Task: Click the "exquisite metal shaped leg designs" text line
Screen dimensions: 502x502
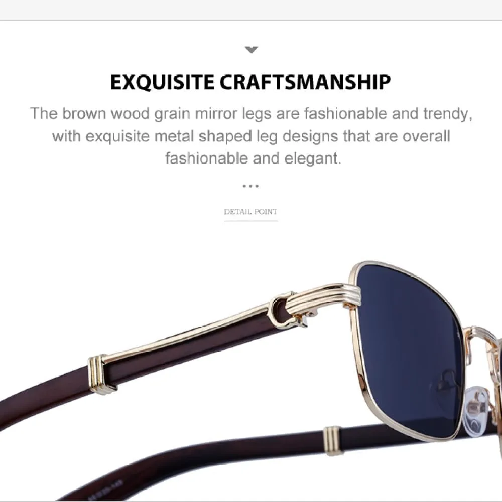Action: pos(251,136)
